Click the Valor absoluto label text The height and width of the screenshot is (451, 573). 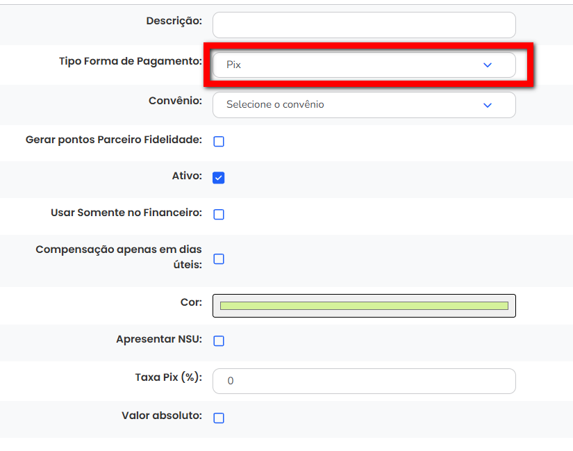(161, 416)
